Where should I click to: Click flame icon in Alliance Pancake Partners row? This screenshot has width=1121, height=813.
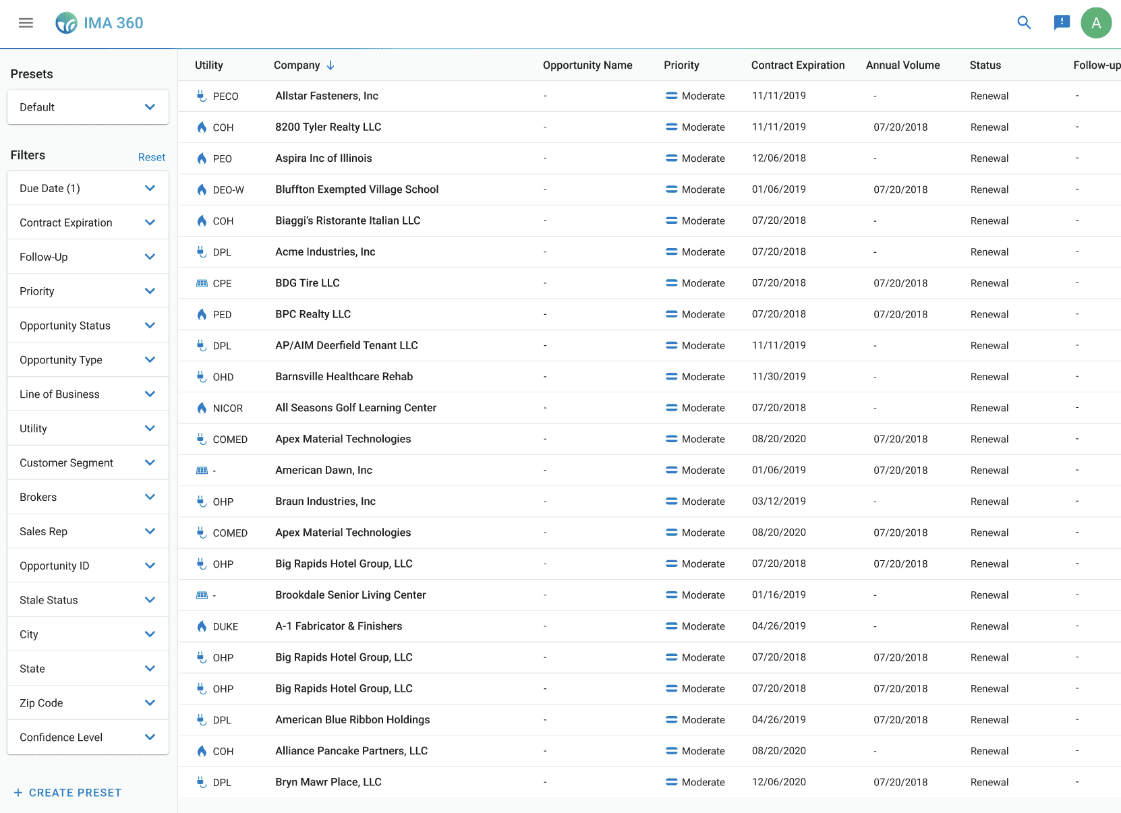click(x=201, y=751)
